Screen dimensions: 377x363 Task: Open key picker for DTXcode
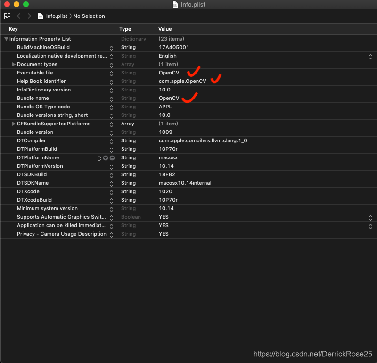[111, 192]
